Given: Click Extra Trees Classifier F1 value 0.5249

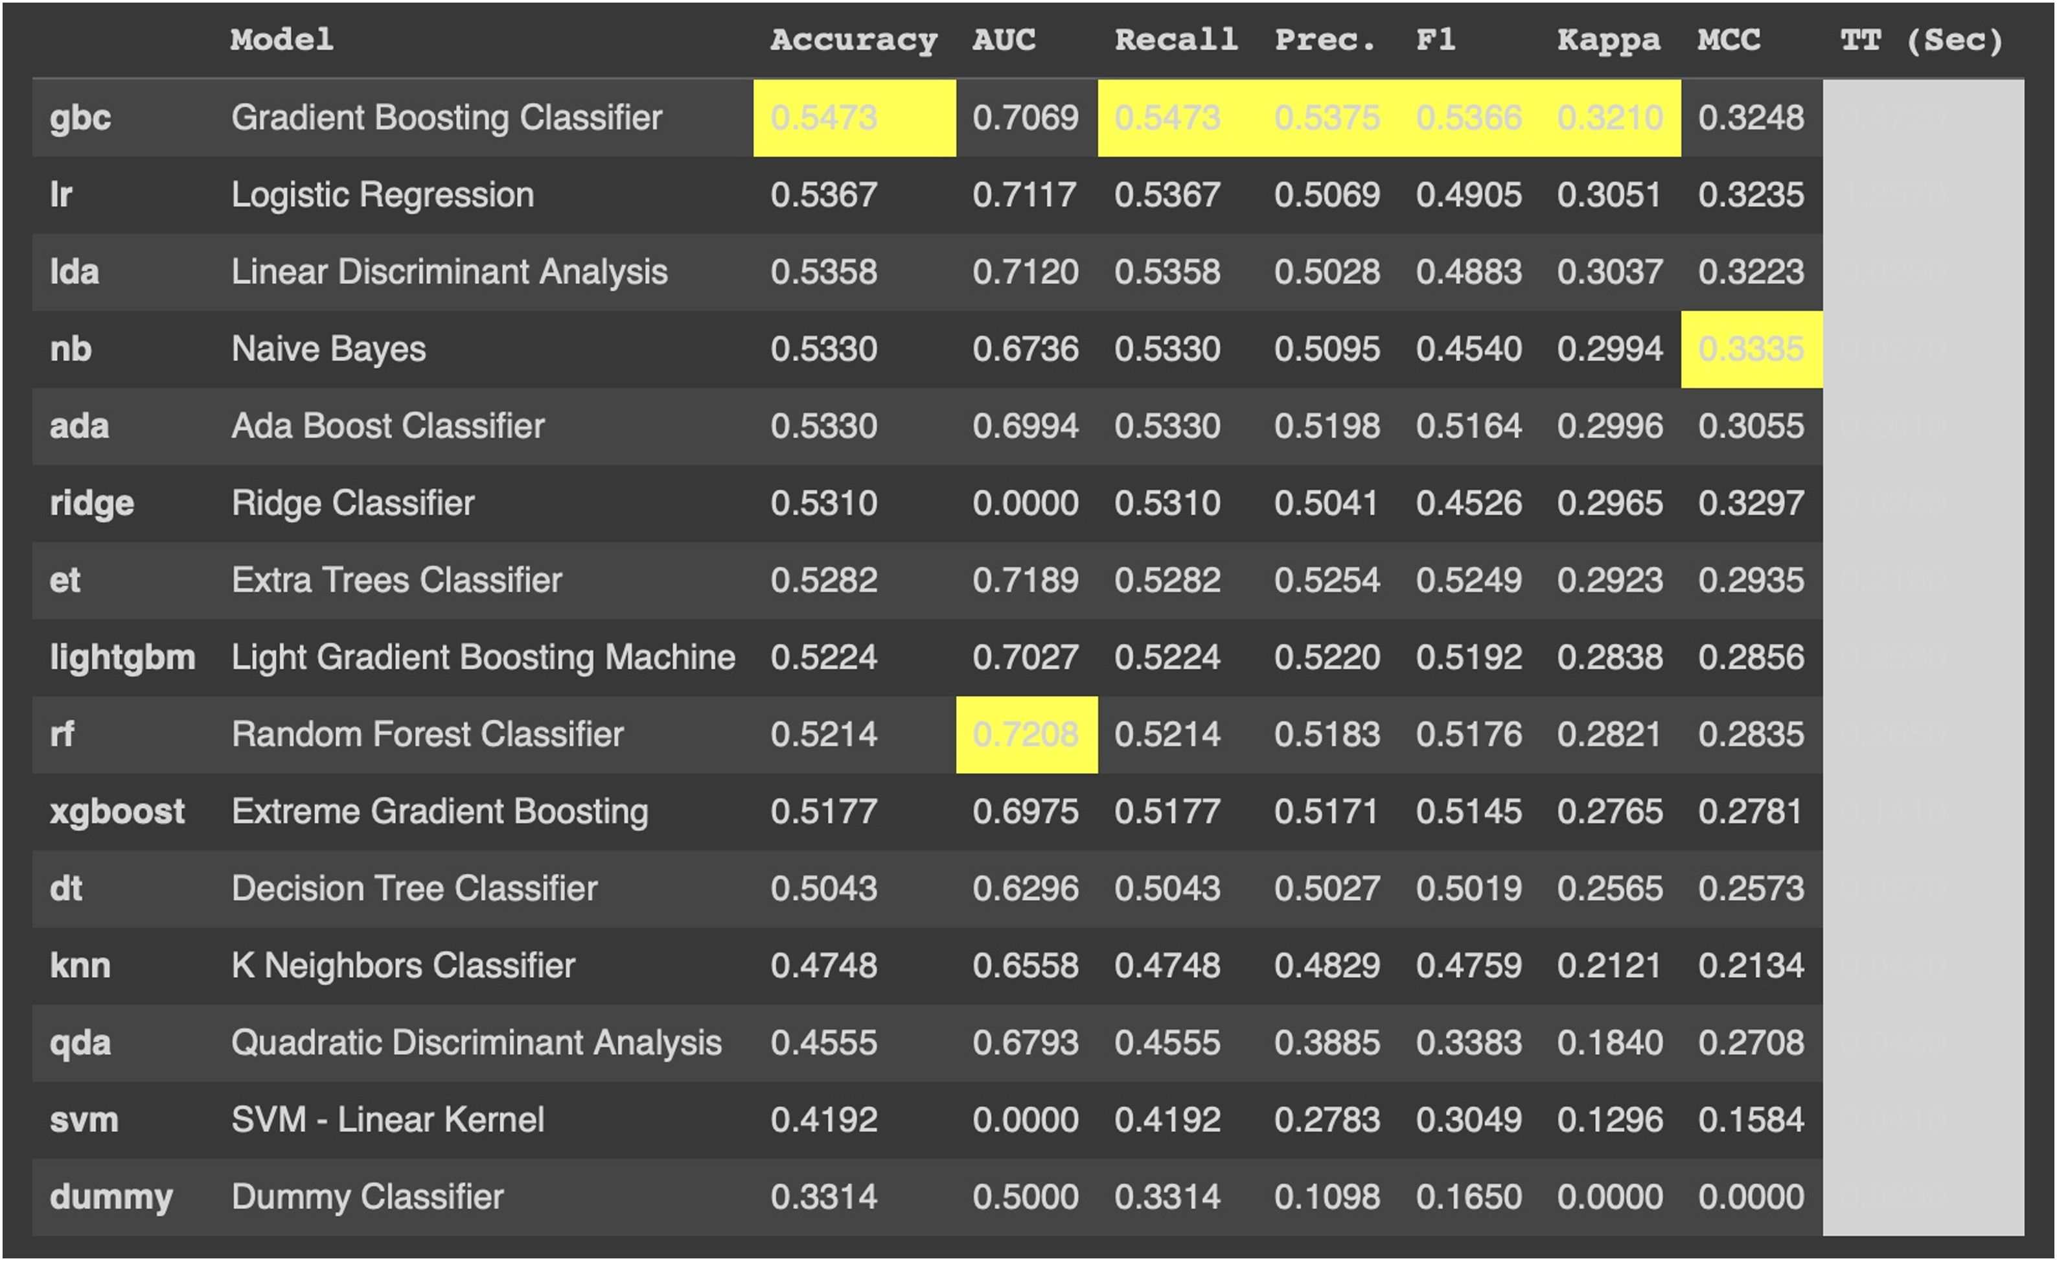Looking at the screenshot, I should point(1469,579).
